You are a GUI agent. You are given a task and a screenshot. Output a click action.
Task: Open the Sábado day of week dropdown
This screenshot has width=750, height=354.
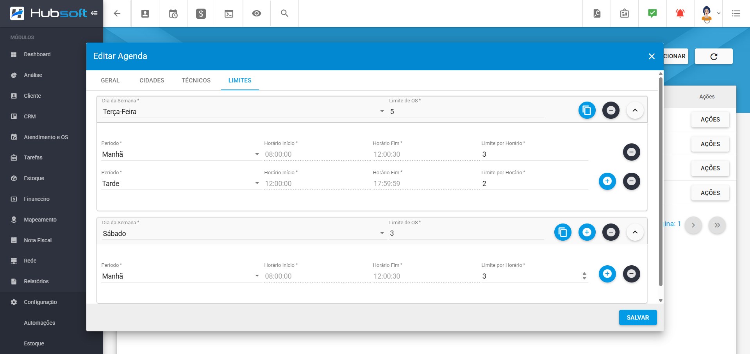point(244,234)
